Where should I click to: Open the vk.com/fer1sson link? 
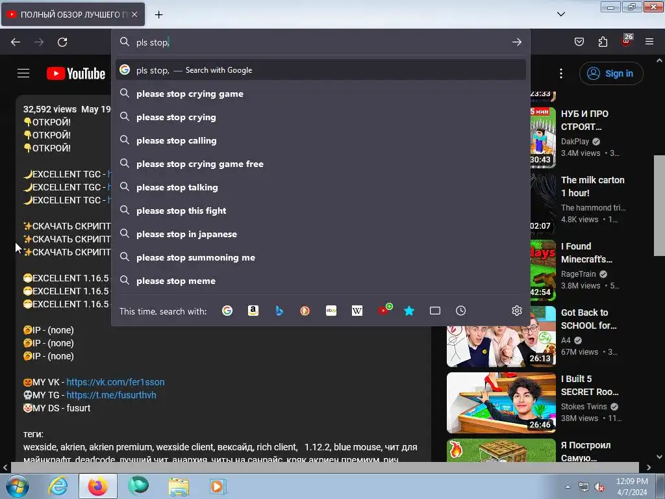tap(116, 382)
